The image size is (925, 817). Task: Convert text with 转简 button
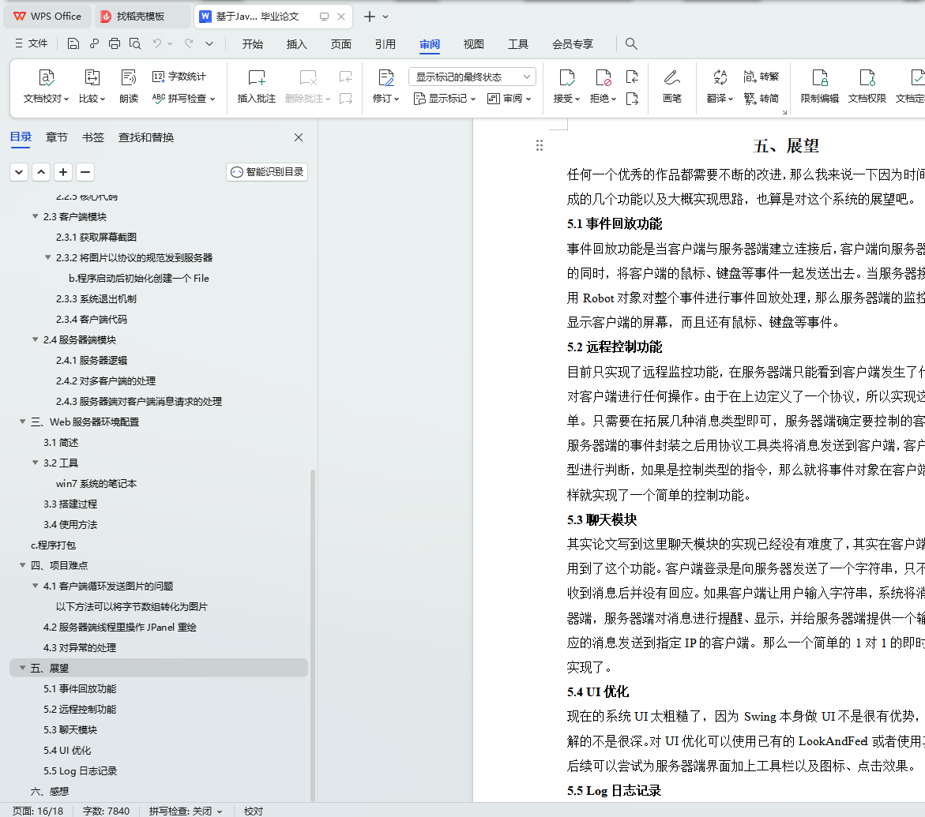tap(761, 99)
